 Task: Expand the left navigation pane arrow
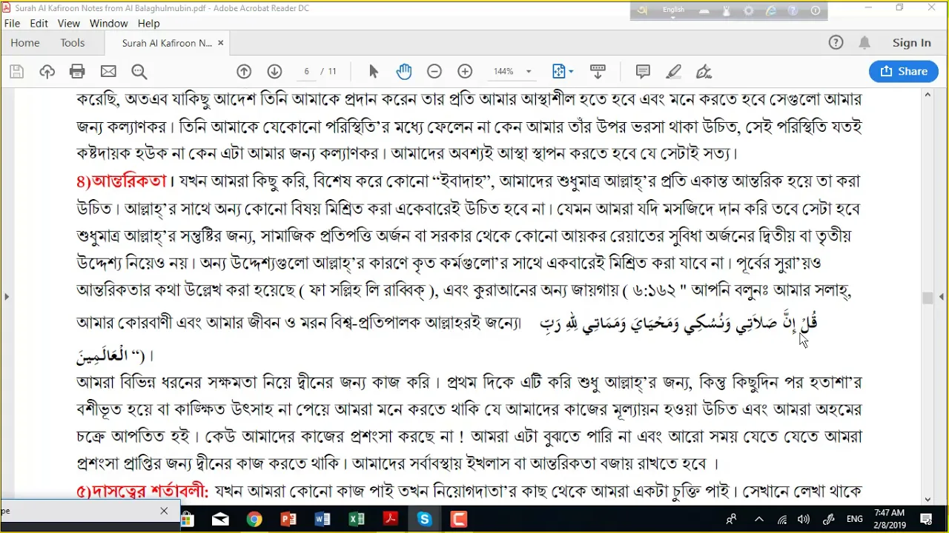[7, 297]
